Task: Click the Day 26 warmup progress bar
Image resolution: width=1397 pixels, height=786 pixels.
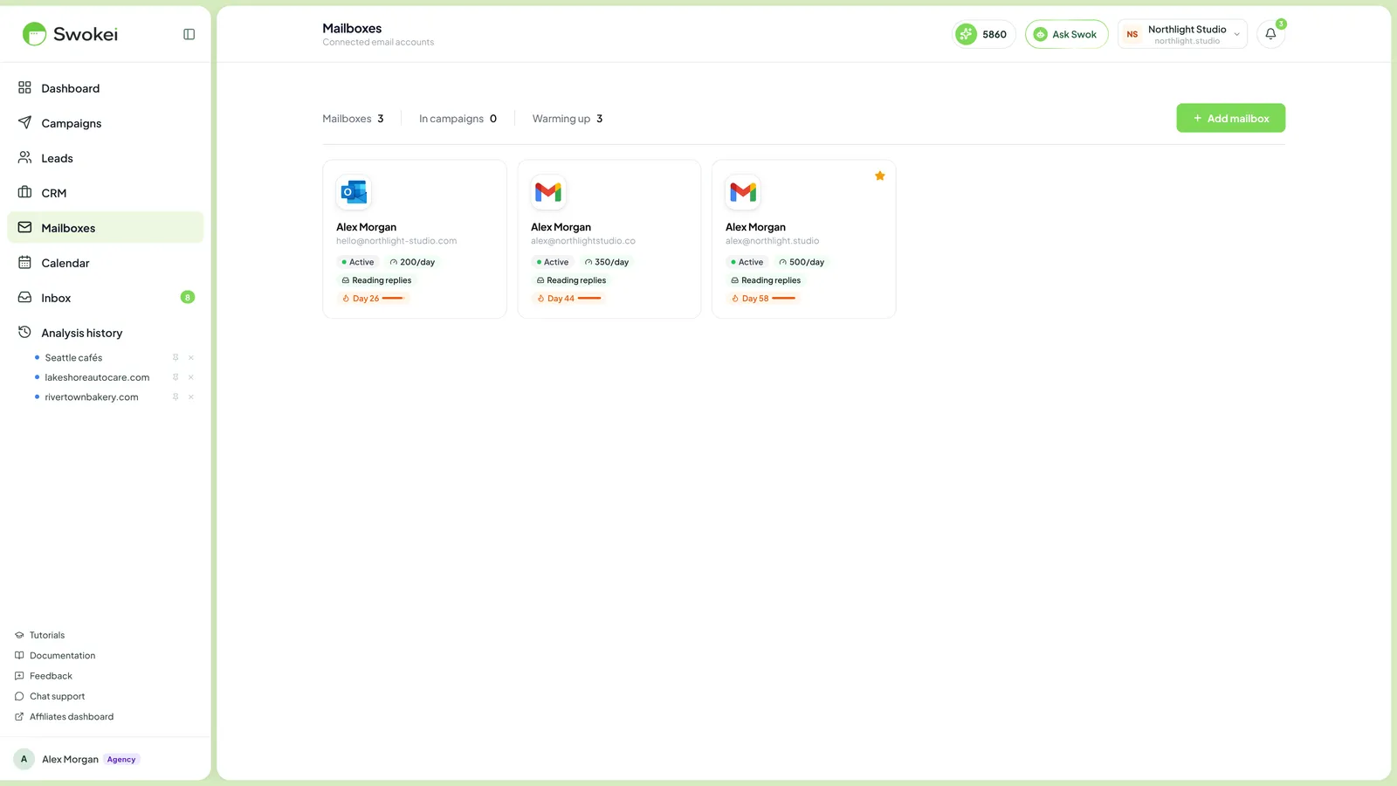Action: click(393, 299)
